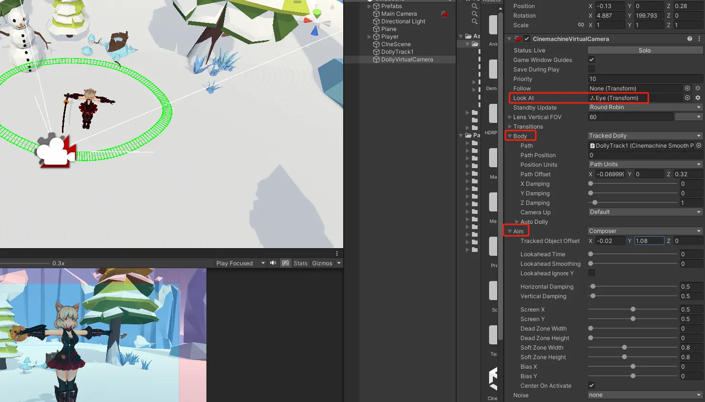This screenshot has height=402, width=705.
Task: Click the Rotation Y field showing 199.793
Action: (649, 15)
